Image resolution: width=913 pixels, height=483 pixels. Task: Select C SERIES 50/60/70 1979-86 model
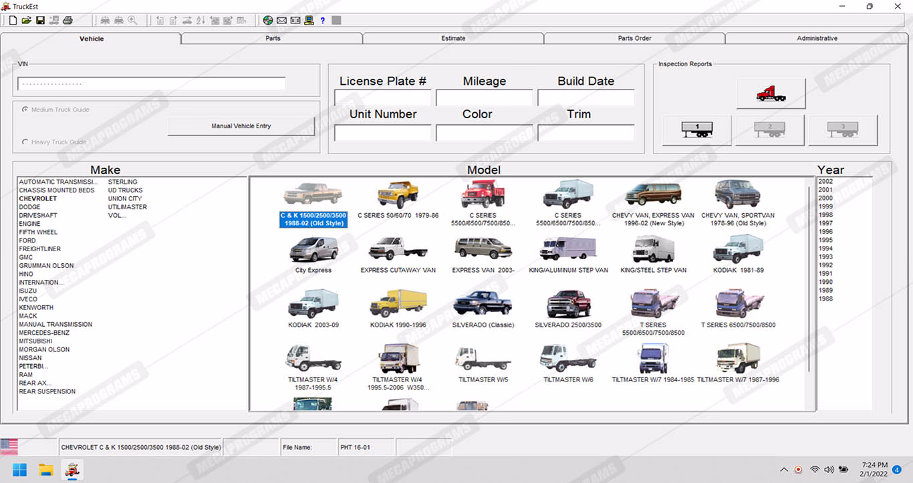pos(398,200)
